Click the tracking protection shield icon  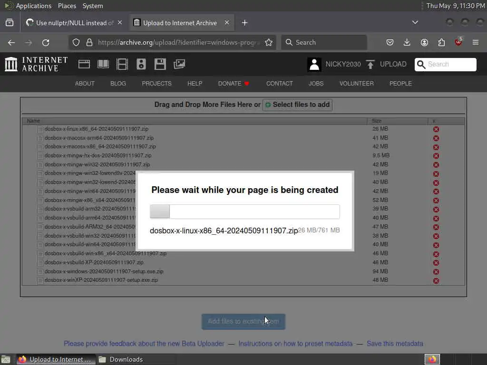[76, 42]
